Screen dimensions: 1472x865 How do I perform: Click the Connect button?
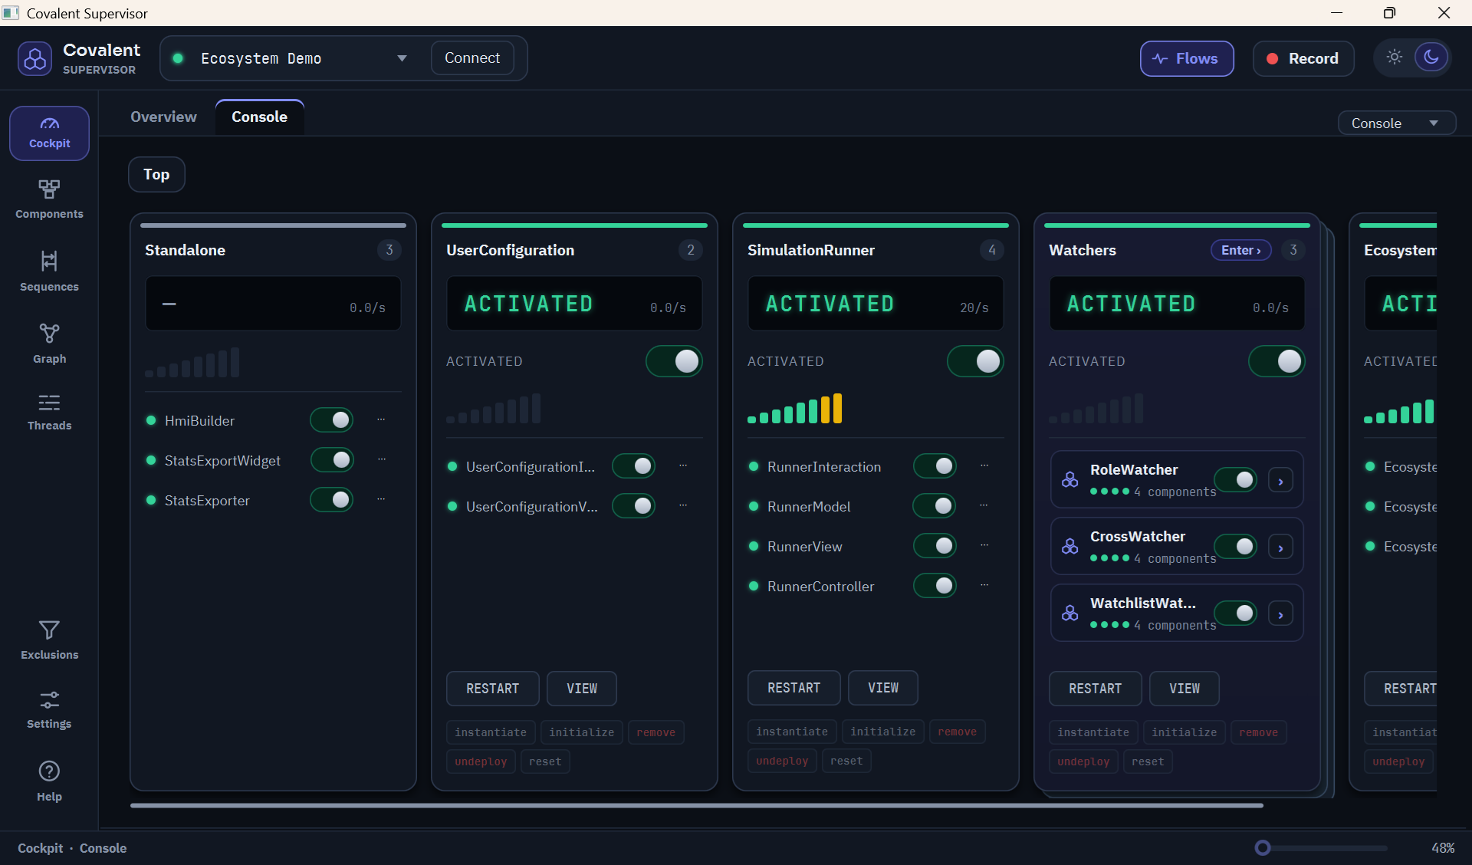tap(472, 58)
